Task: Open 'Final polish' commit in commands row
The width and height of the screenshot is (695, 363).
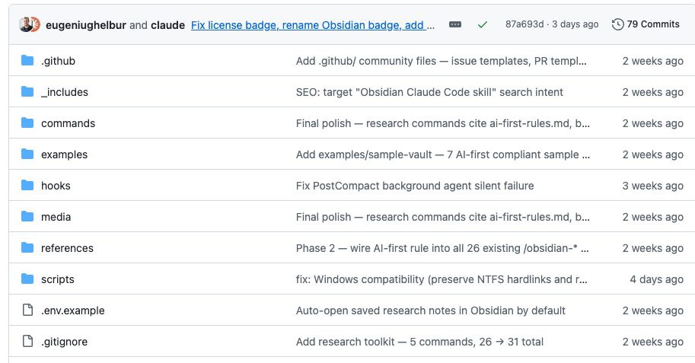Action: [x=443, y=123]
